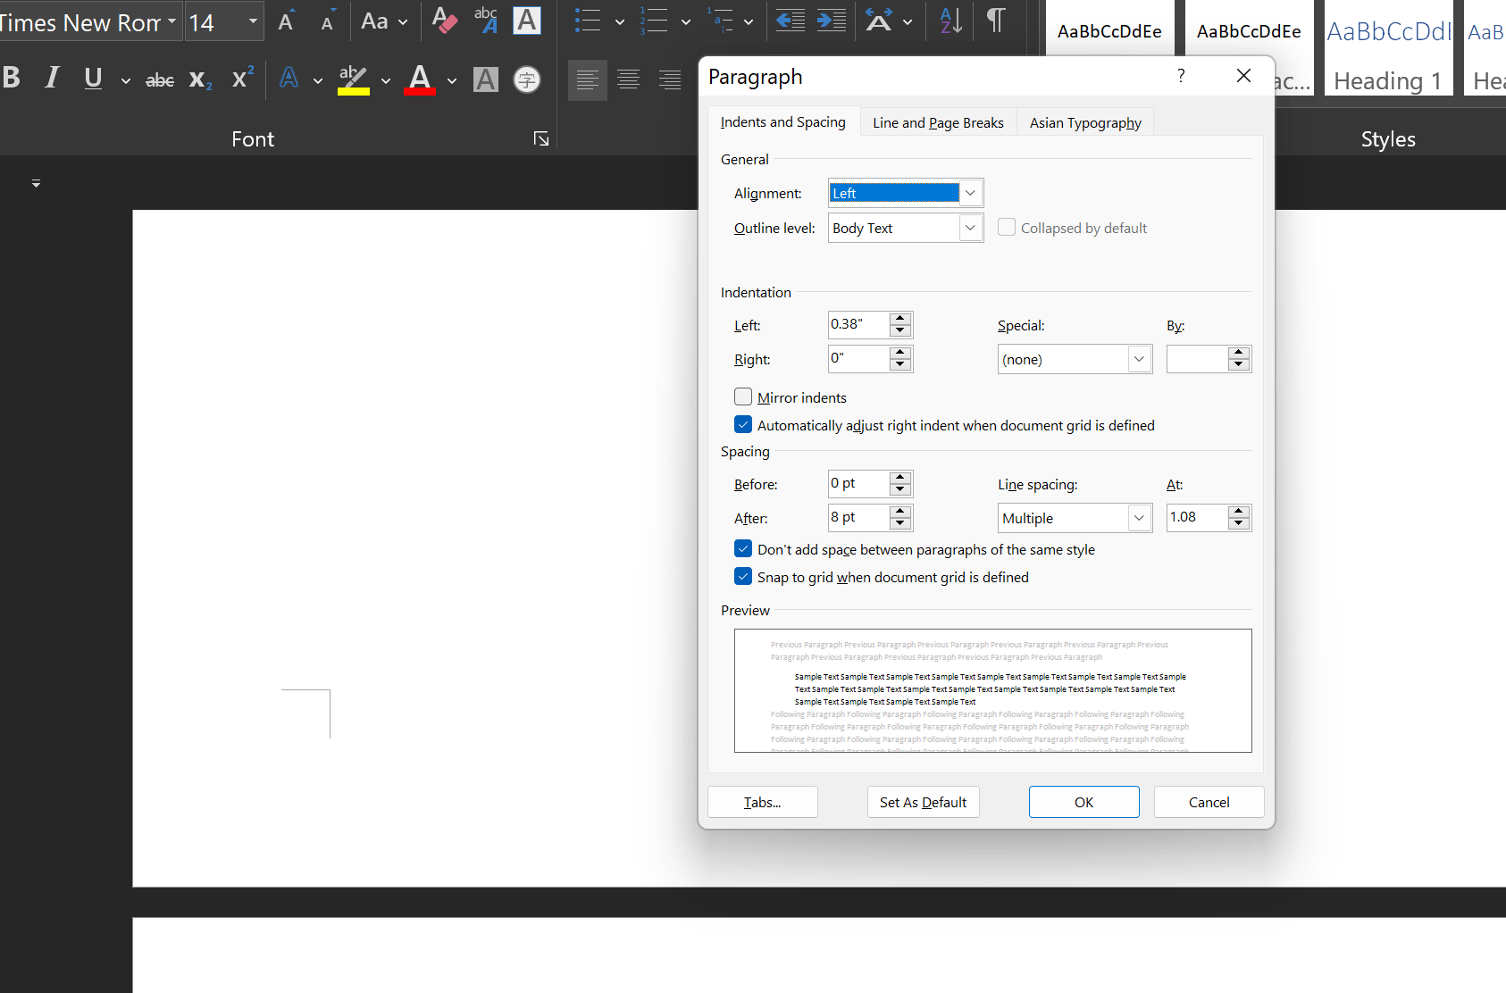Screen dimensions: 1506x993
Task: Apply Strikethrough to text
Action: (160, 80)
